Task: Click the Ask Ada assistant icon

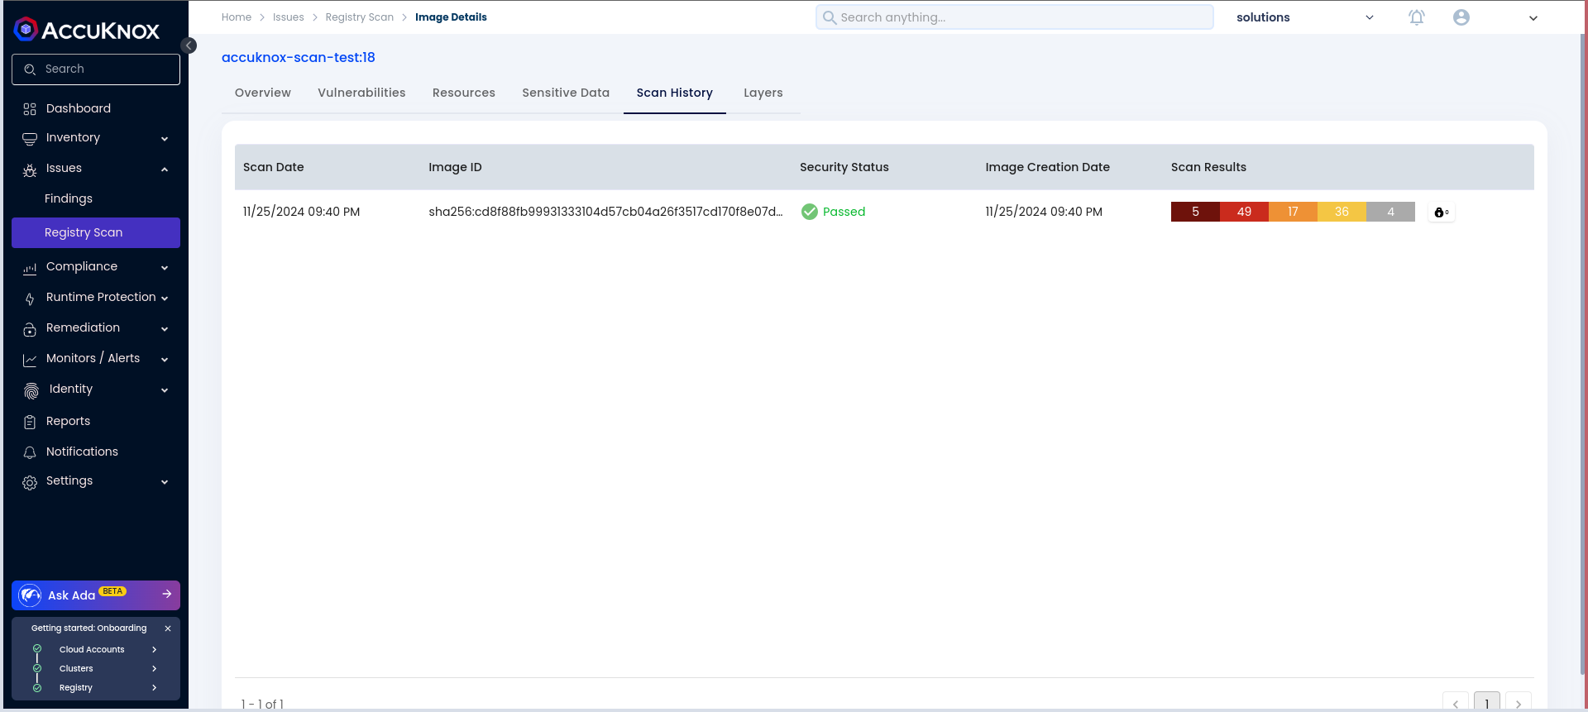Action: coord(31,595)
